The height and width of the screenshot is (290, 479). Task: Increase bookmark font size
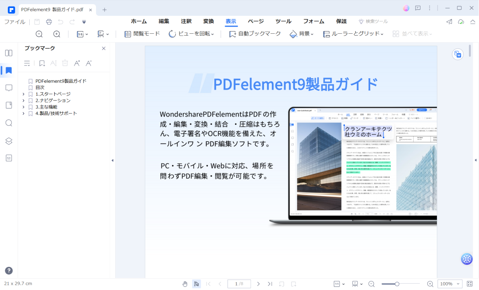click(77, 63)
